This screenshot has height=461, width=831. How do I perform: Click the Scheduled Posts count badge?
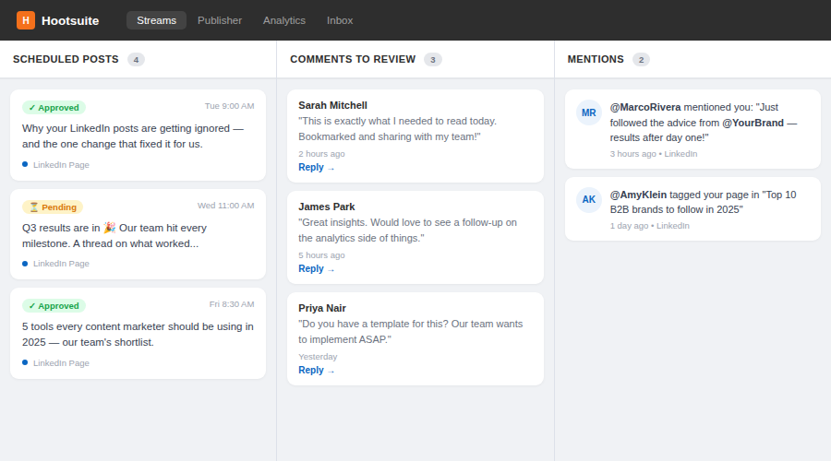[x=136, y=59]
